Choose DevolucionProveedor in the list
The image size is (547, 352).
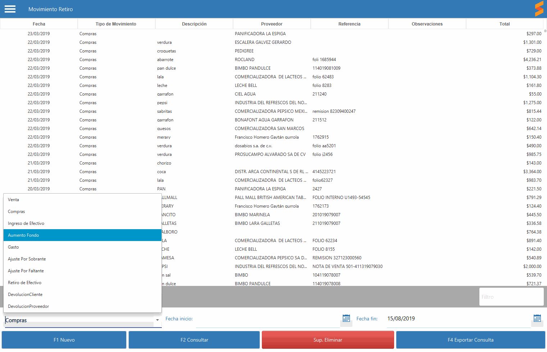pos(28,306)
